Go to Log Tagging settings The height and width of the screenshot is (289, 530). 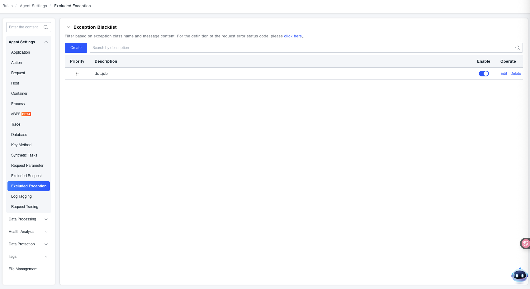pyautogui.click(x=21, y=196)
